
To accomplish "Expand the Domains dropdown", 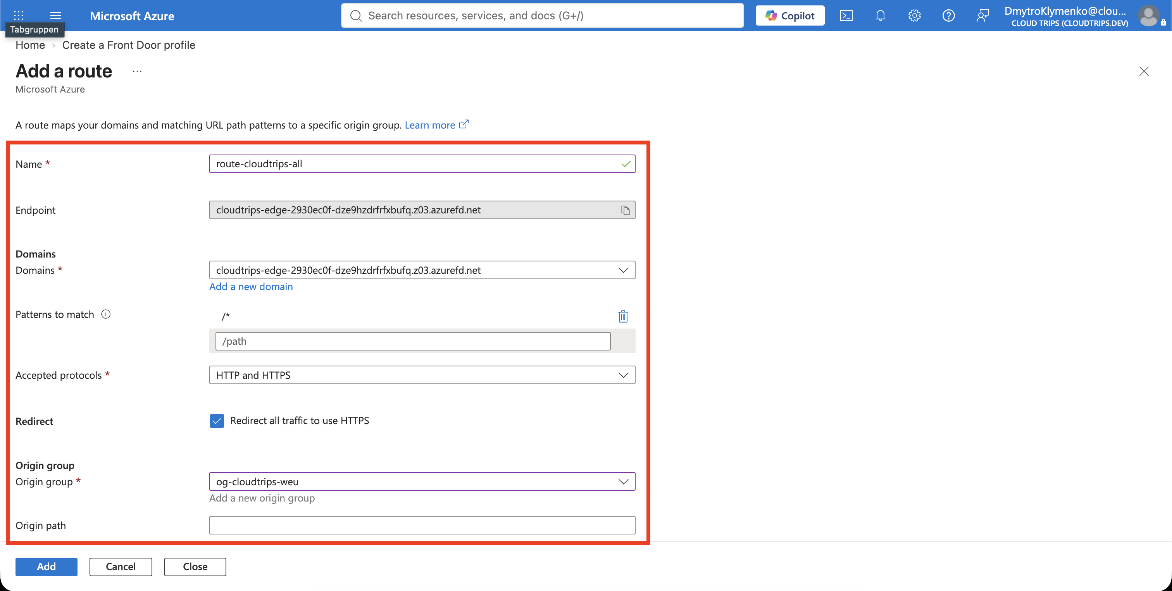I will pos(422,270).
